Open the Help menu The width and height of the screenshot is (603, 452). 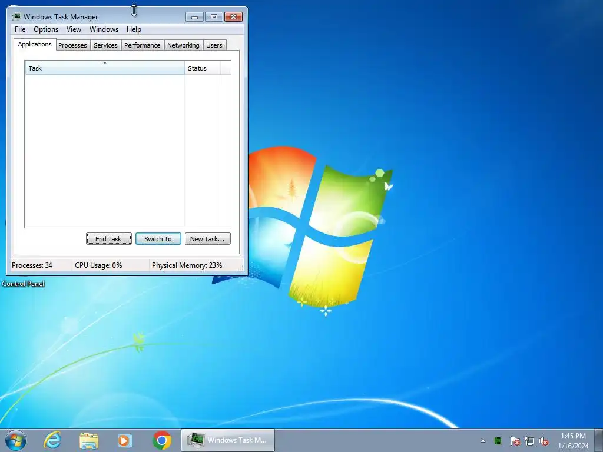[134, 29]
